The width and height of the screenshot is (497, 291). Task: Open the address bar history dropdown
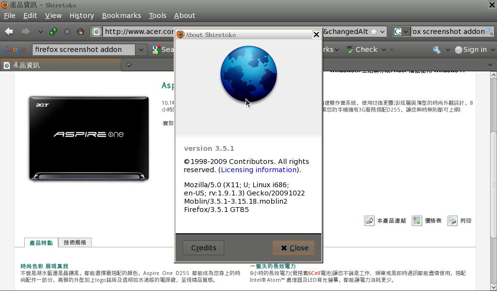coord(382,32)
